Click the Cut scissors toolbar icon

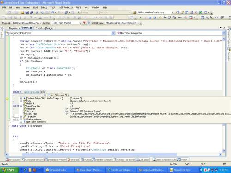(37, 12)
